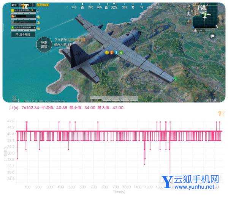Click the 42.0 y-axis label
Viewport: 228px width, 197px height.
pos(11,121)
